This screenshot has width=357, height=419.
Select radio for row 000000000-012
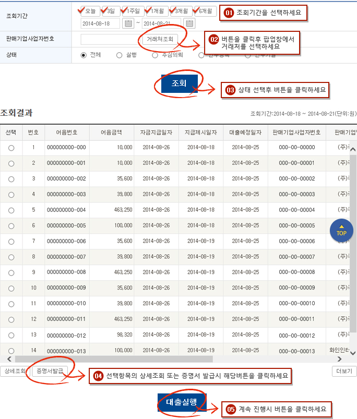pyautogui.click(x=11, y=335)
